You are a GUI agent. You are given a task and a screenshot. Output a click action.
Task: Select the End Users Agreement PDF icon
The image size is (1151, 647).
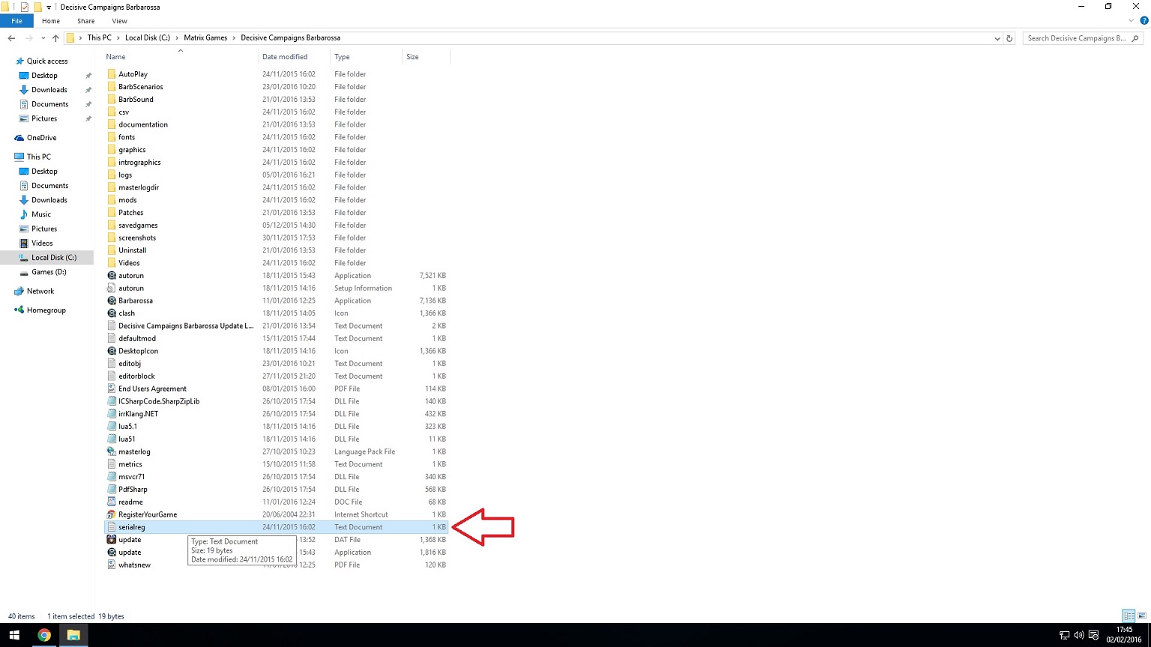[112, 389]
